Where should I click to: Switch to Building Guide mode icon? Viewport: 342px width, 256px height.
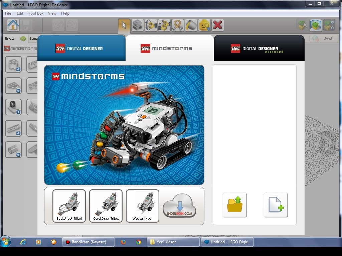[x=329, y=25]
